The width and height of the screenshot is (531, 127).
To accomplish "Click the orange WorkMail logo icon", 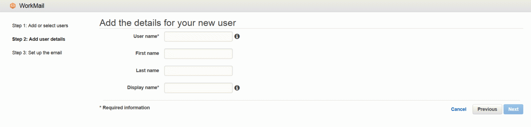I will [13, 6].
